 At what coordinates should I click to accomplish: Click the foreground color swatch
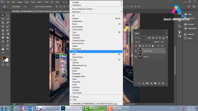click(x=4, y=58)
